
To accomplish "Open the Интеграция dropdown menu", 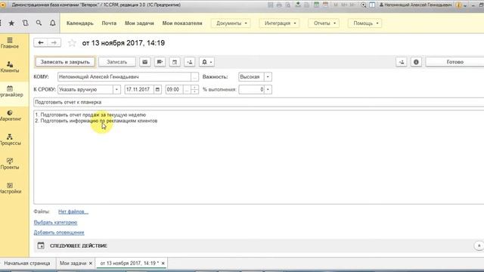I will coord(279,23).
